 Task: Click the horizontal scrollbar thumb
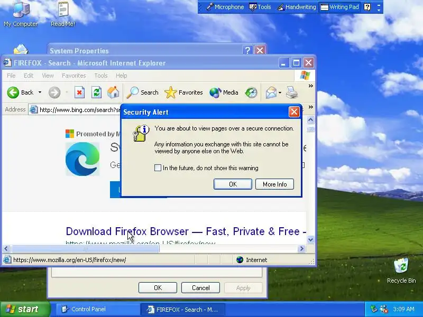coord(85,248)
